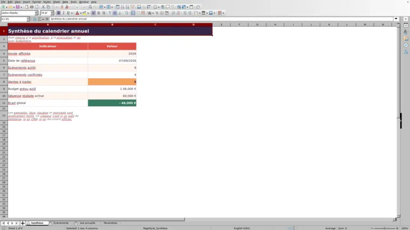This screenshot has height=230, width=410.
Task: Apply the font color red swatch
Action: (x=77, y=13)
